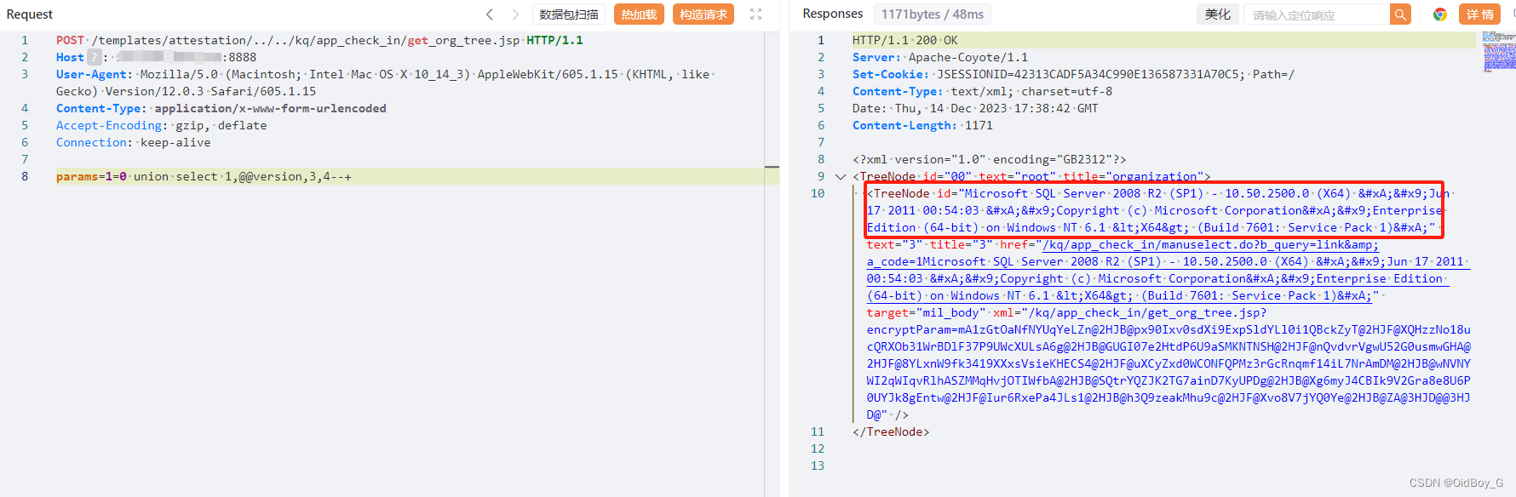Click the Request panel title
Screen dimensions: 1516x497
[30, 14]
